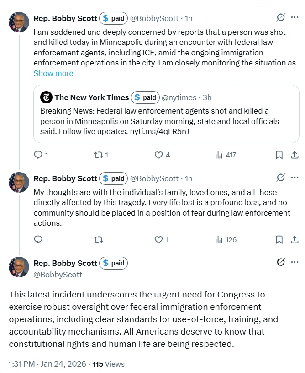Repost the second tweet
This screenshot has width=305, height=373.
click(98, 239)
